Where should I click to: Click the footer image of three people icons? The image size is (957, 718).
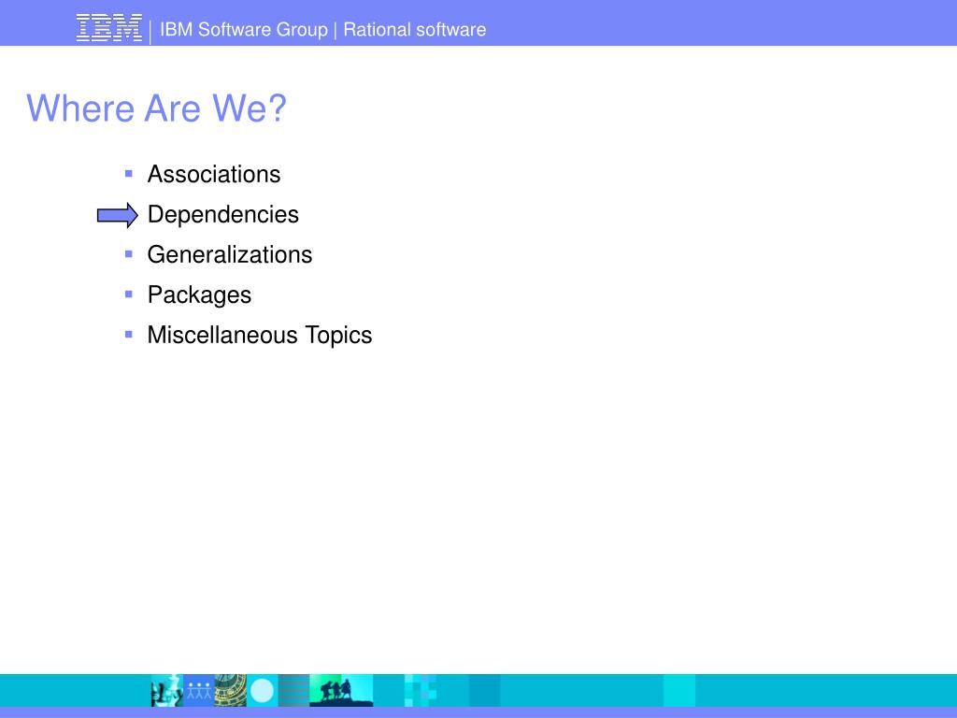pos(199,691)
